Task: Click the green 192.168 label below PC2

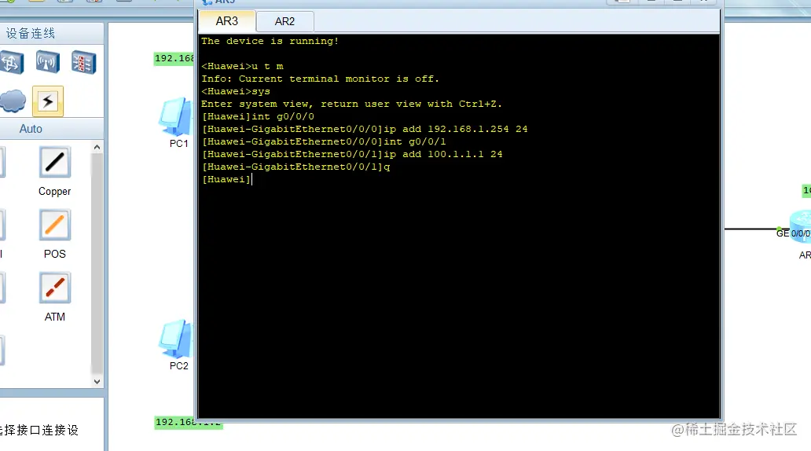Action: (189, 423)
